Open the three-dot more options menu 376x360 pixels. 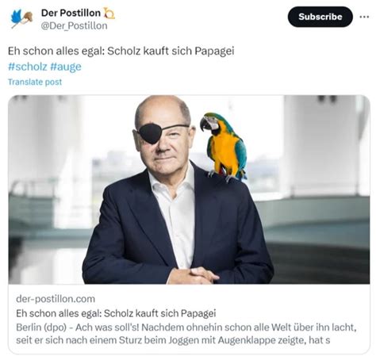pyautogui.click(x=364, y=17)
